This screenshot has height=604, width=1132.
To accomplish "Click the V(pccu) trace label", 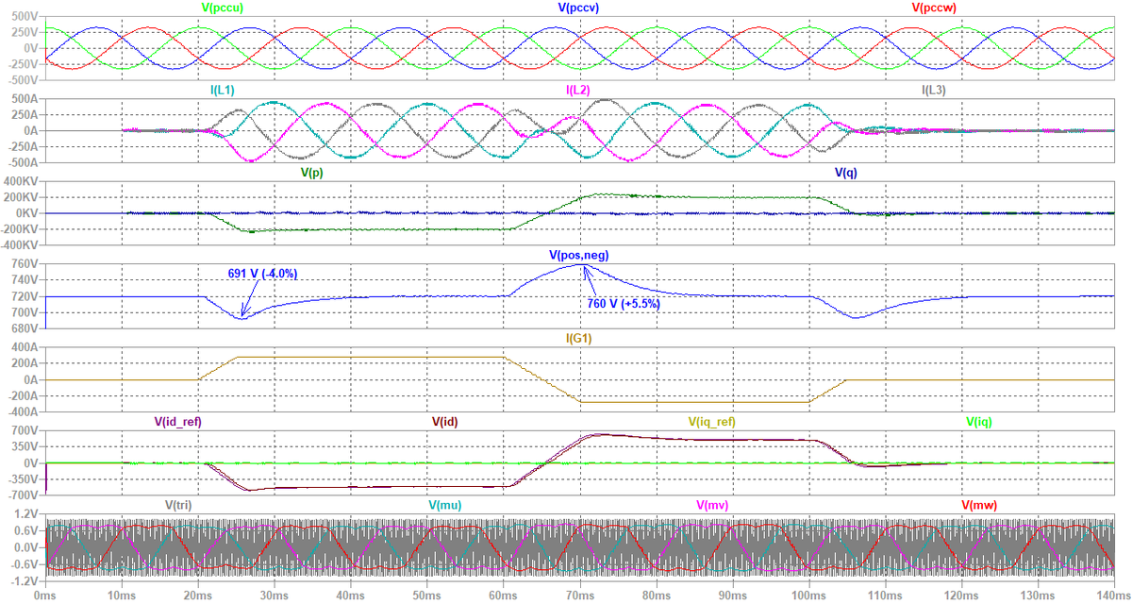I will coord(221,8).
